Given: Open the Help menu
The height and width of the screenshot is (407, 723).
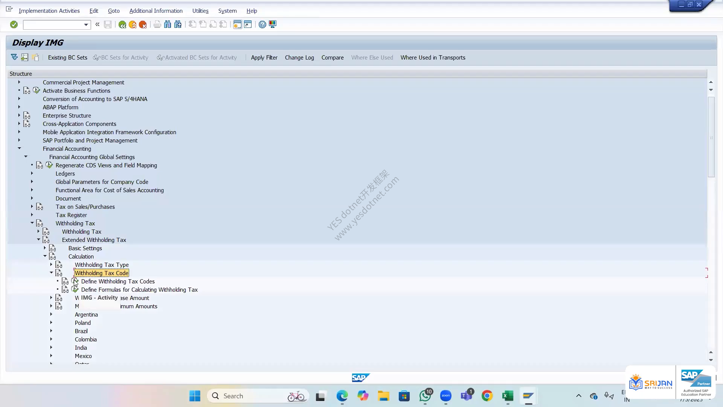Looking at the screenshot, I should 252,11.
